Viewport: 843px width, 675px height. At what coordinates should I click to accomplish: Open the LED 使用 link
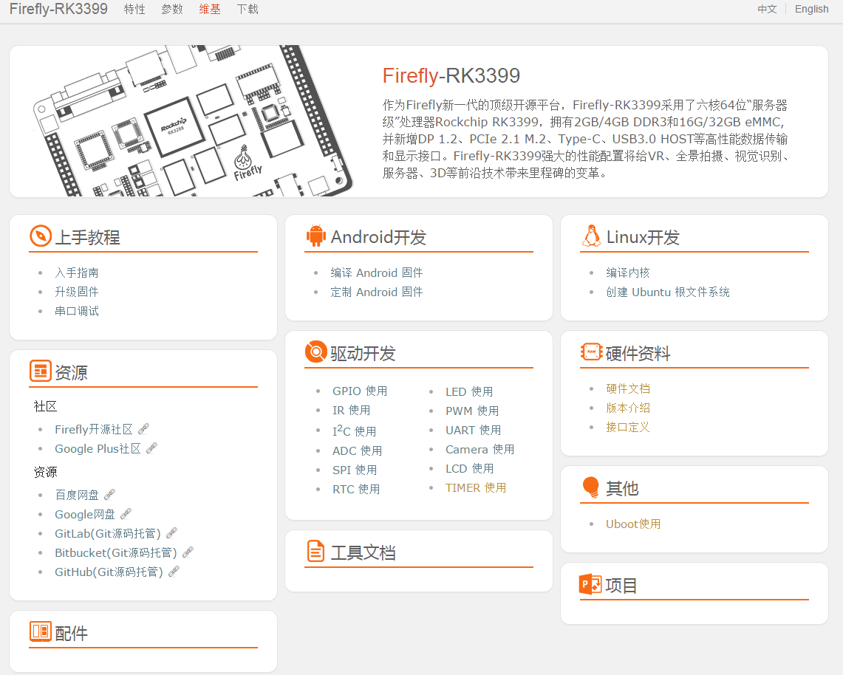469,391
